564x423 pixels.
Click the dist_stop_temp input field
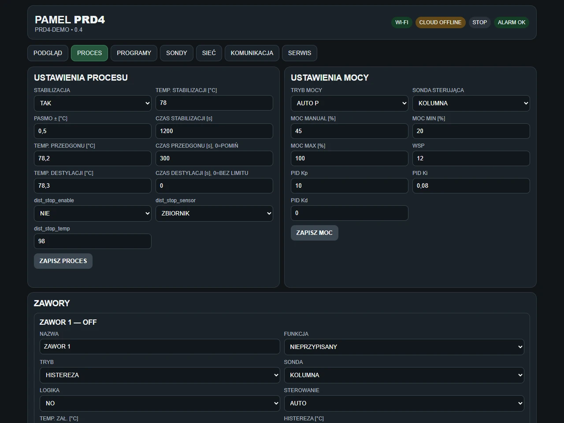click(93, 241)
